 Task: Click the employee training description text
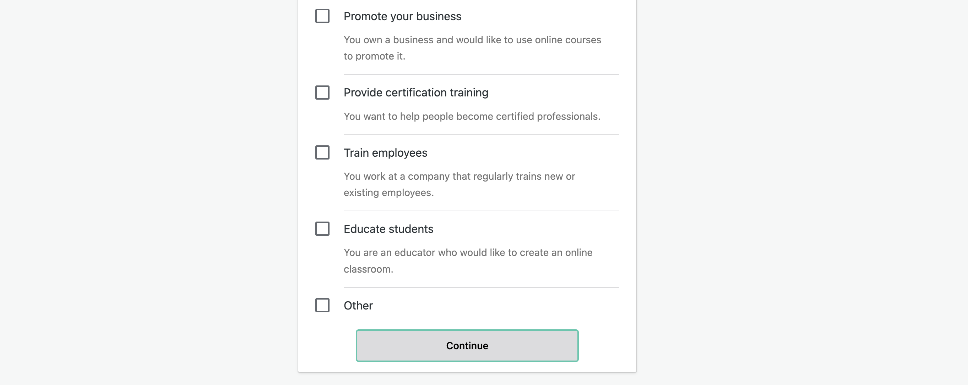(x=459, y=184)
